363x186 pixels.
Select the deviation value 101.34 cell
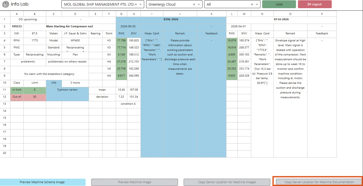(134, 97)
